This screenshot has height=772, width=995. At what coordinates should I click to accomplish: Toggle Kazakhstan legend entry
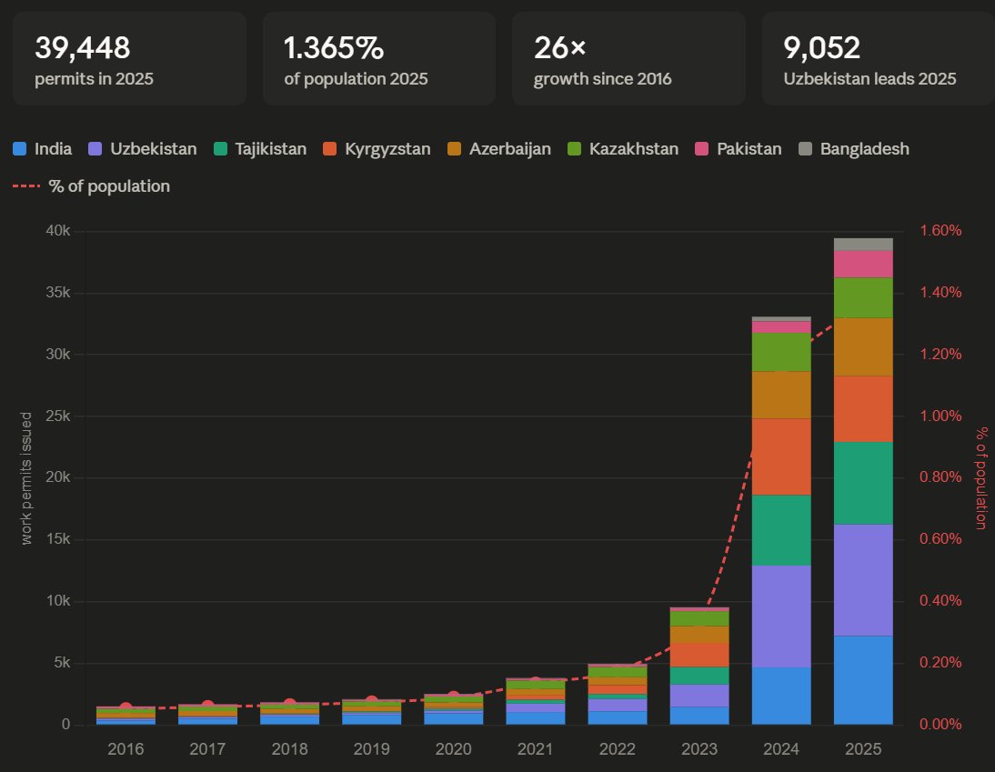click(623, 149)
